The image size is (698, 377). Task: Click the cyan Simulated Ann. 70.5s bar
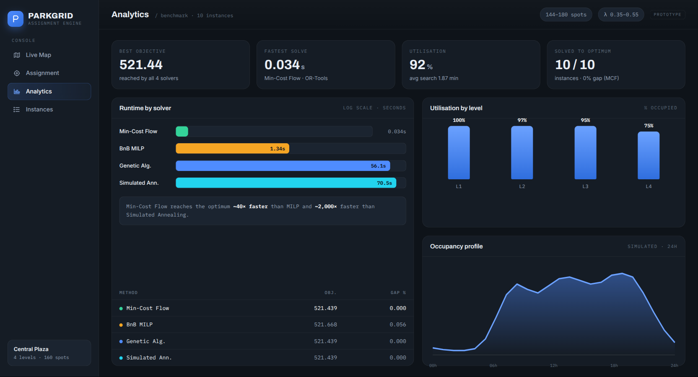(x=286, y=183)
